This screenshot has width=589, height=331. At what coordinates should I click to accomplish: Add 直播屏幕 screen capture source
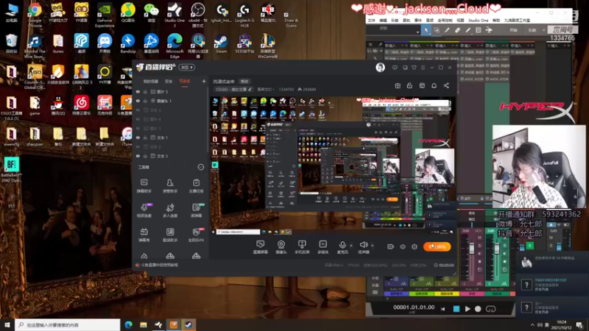[x=260, y=247]
